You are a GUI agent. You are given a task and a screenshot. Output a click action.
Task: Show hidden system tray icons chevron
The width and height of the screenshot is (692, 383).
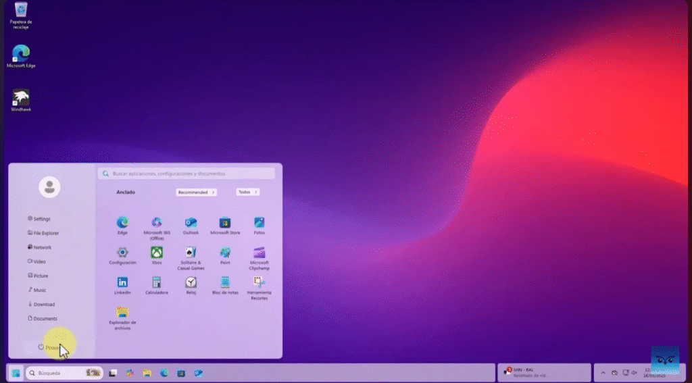[603, 372]
